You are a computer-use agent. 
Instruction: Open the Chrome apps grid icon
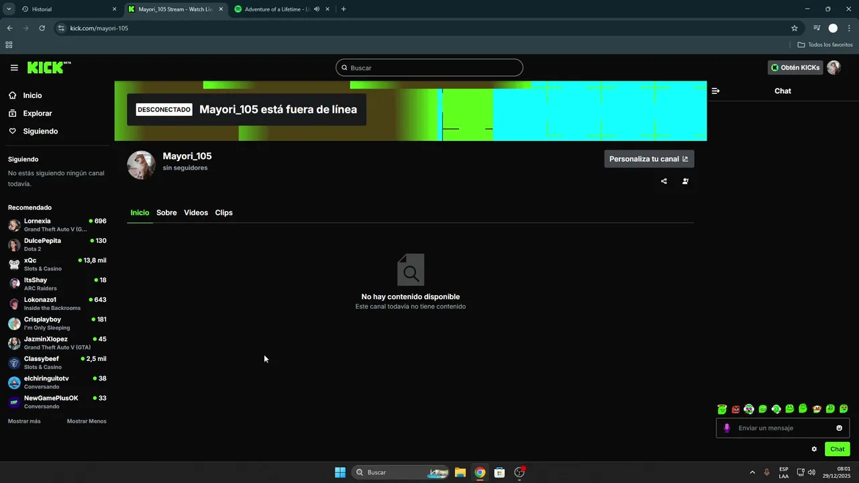pyautogui.click(x=9, y=45)
